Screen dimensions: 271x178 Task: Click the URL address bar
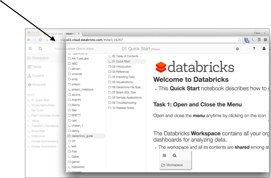[x=143, y=40]
